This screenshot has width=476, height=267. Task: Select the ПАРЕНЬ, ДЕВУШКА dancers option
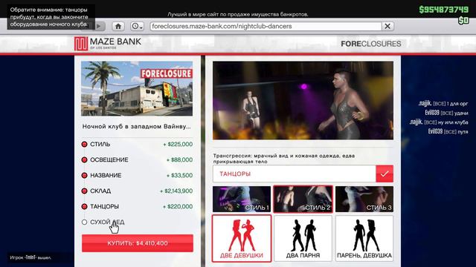tap(364, 239)
